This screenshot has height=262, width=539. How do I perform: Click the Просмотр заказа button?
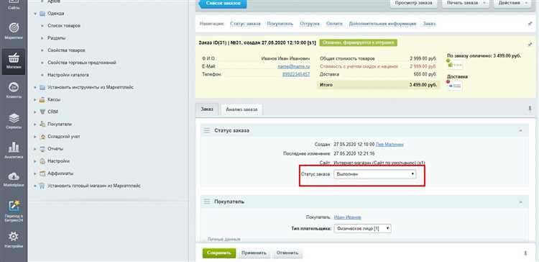[413, 3]
